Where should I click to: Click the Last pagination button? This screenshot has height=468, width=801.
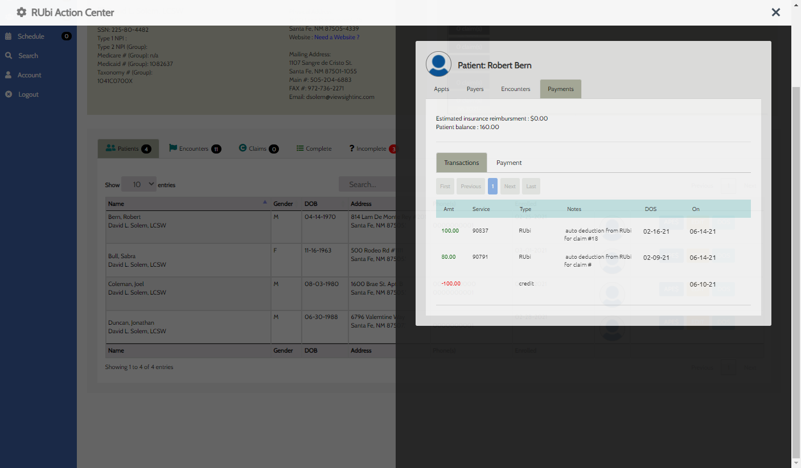531,187
